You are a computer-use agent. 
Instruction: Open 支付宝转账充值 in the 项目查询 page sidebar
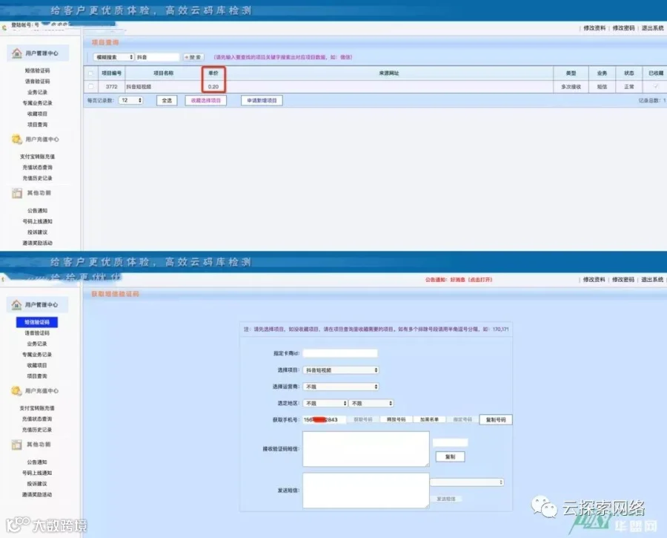37,157
